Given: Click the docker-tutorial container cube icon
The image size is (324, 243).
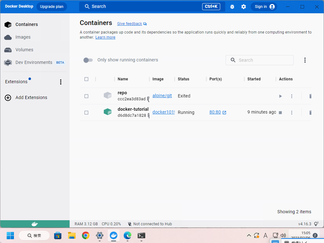Looking at the screenshot, I should 108,112.
